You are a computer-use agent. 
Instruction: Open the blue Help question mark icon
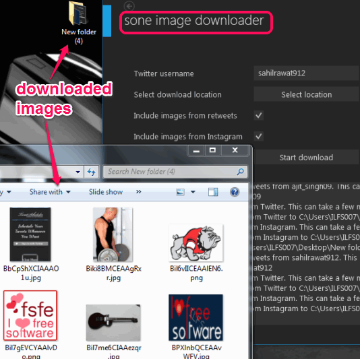coord(235,192)
